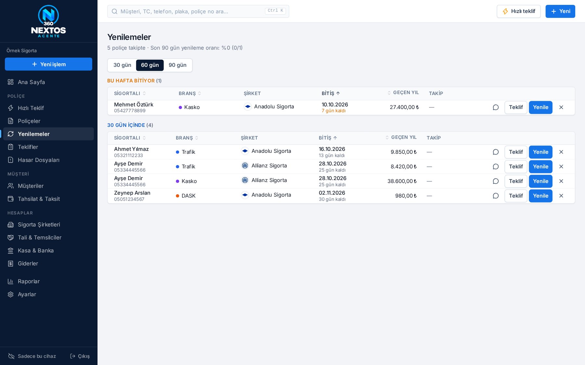
Task: Go to Poliçeler in the sidebar
Action: point(48,121)
